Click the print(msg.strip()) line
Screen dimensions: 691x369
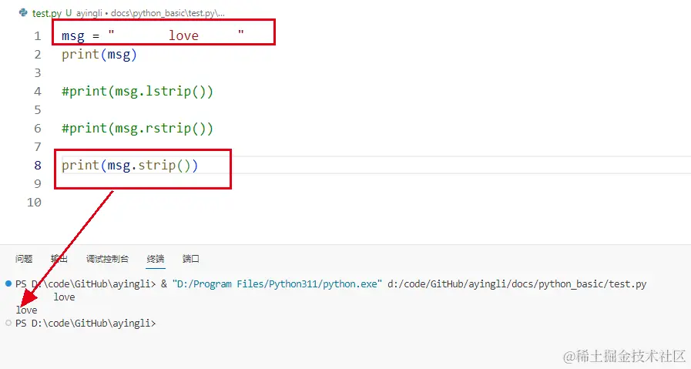coord(129,166)
